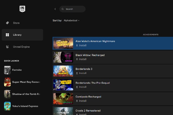The height and width of the screenshot is (115, 173).
Task: Open the Store tag icon
Action: tap(7, 23)
